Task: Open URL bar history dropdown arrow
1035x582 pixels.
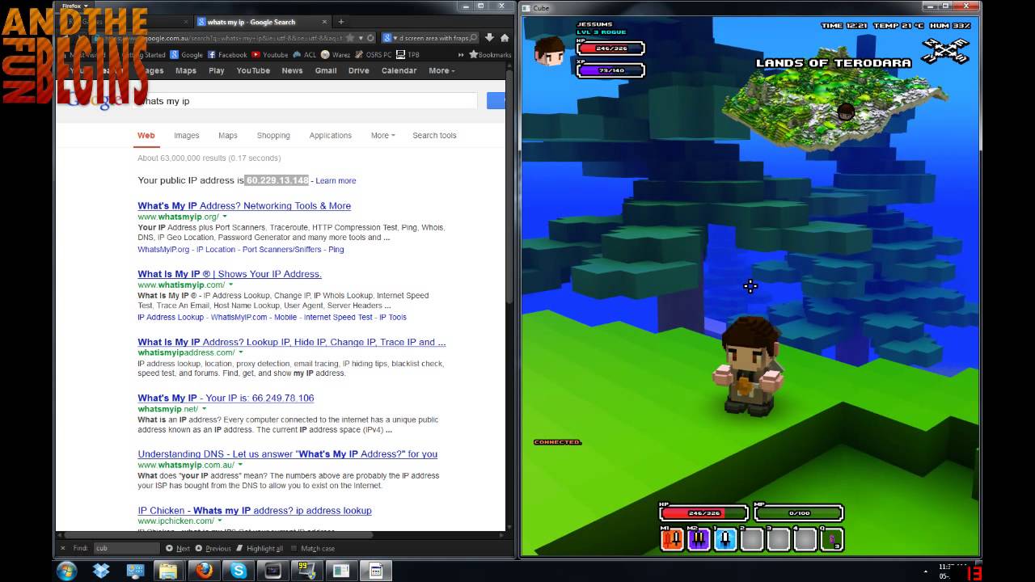Action: [361, 38]
